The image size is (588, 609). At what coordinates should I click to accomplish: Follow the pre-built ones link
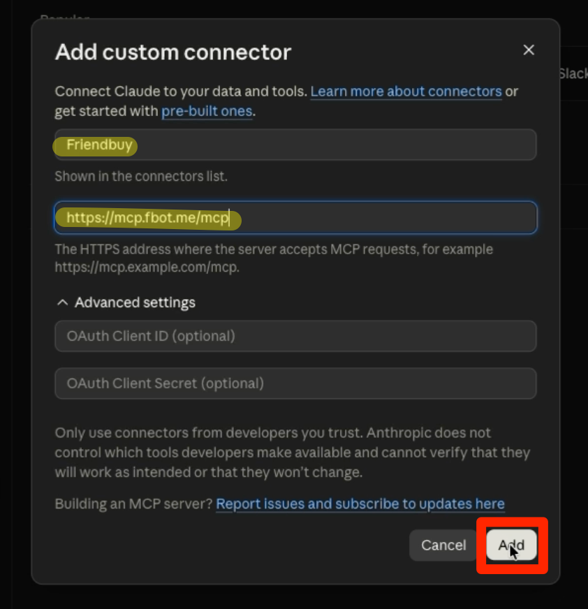207,112
